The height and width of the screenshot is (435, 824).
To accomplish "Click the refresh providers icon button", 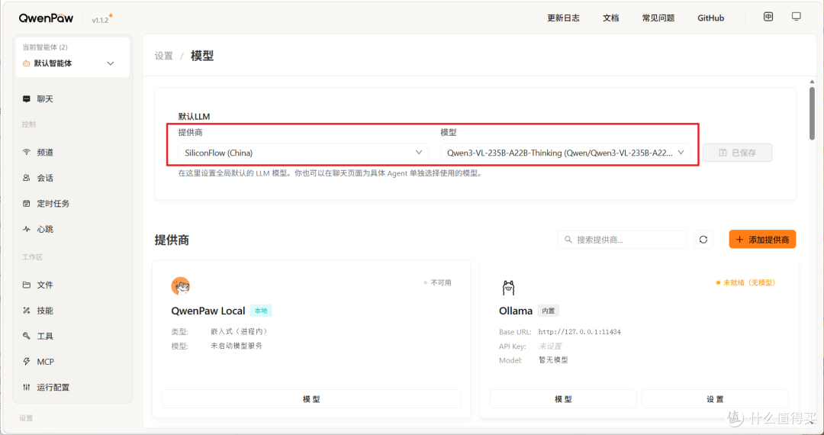I will [703, 240].
